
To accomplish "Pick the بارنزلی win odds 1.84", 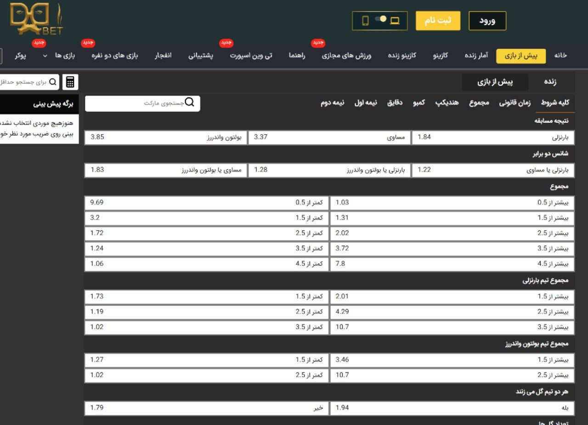I will pyautogui.click(x=492, y=137).
